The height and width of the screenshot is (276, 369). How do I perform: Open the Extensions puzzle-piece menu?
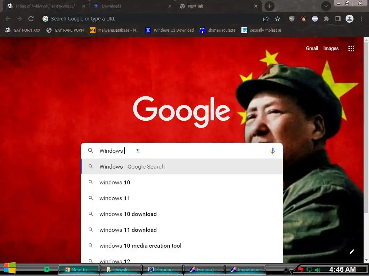(x=326, y=19)
